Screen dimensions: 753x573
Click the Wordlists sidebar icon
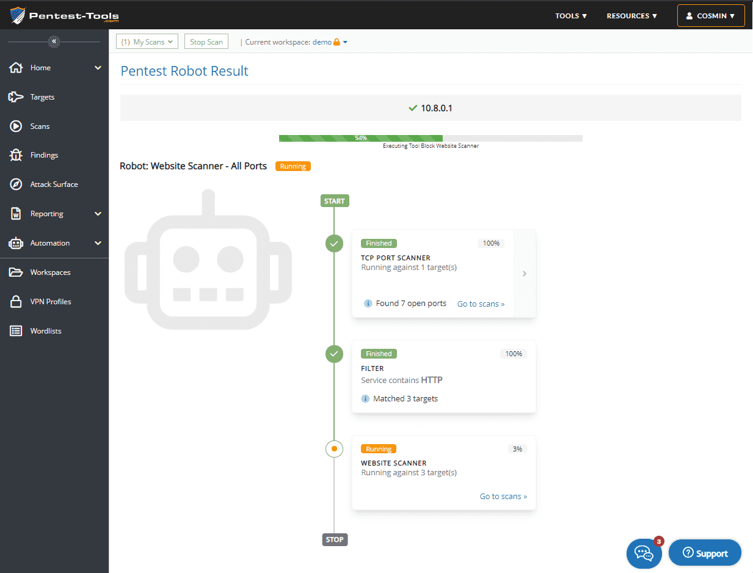[x=17, y=330]
